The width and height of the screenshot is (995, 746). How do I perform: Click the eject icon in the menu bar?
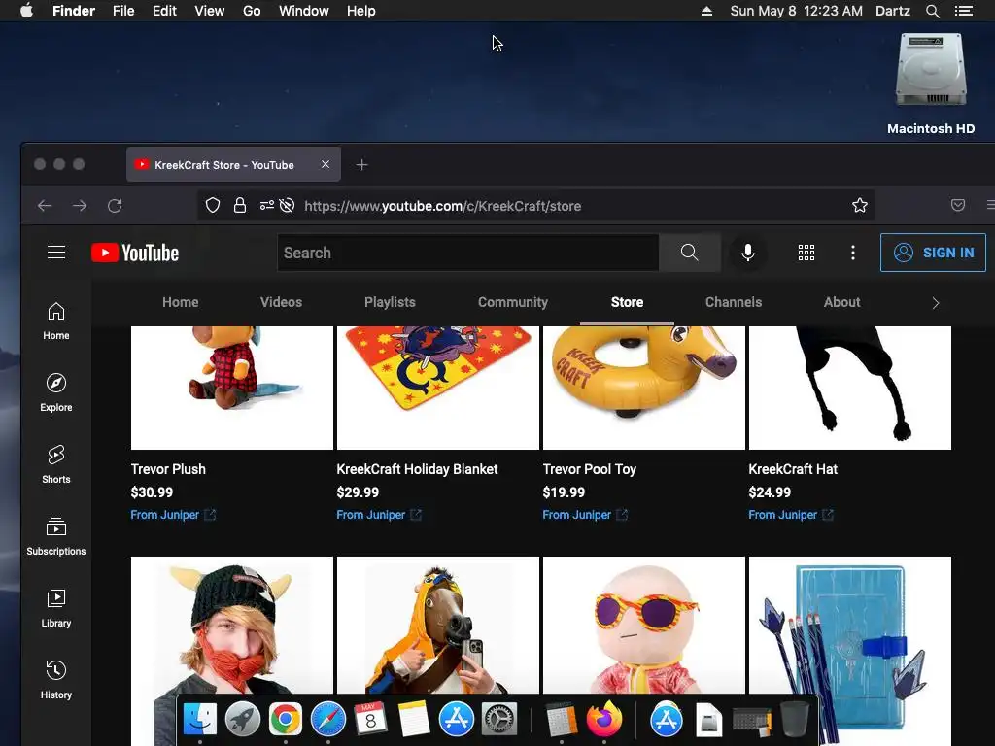click(x=706, y=11)
